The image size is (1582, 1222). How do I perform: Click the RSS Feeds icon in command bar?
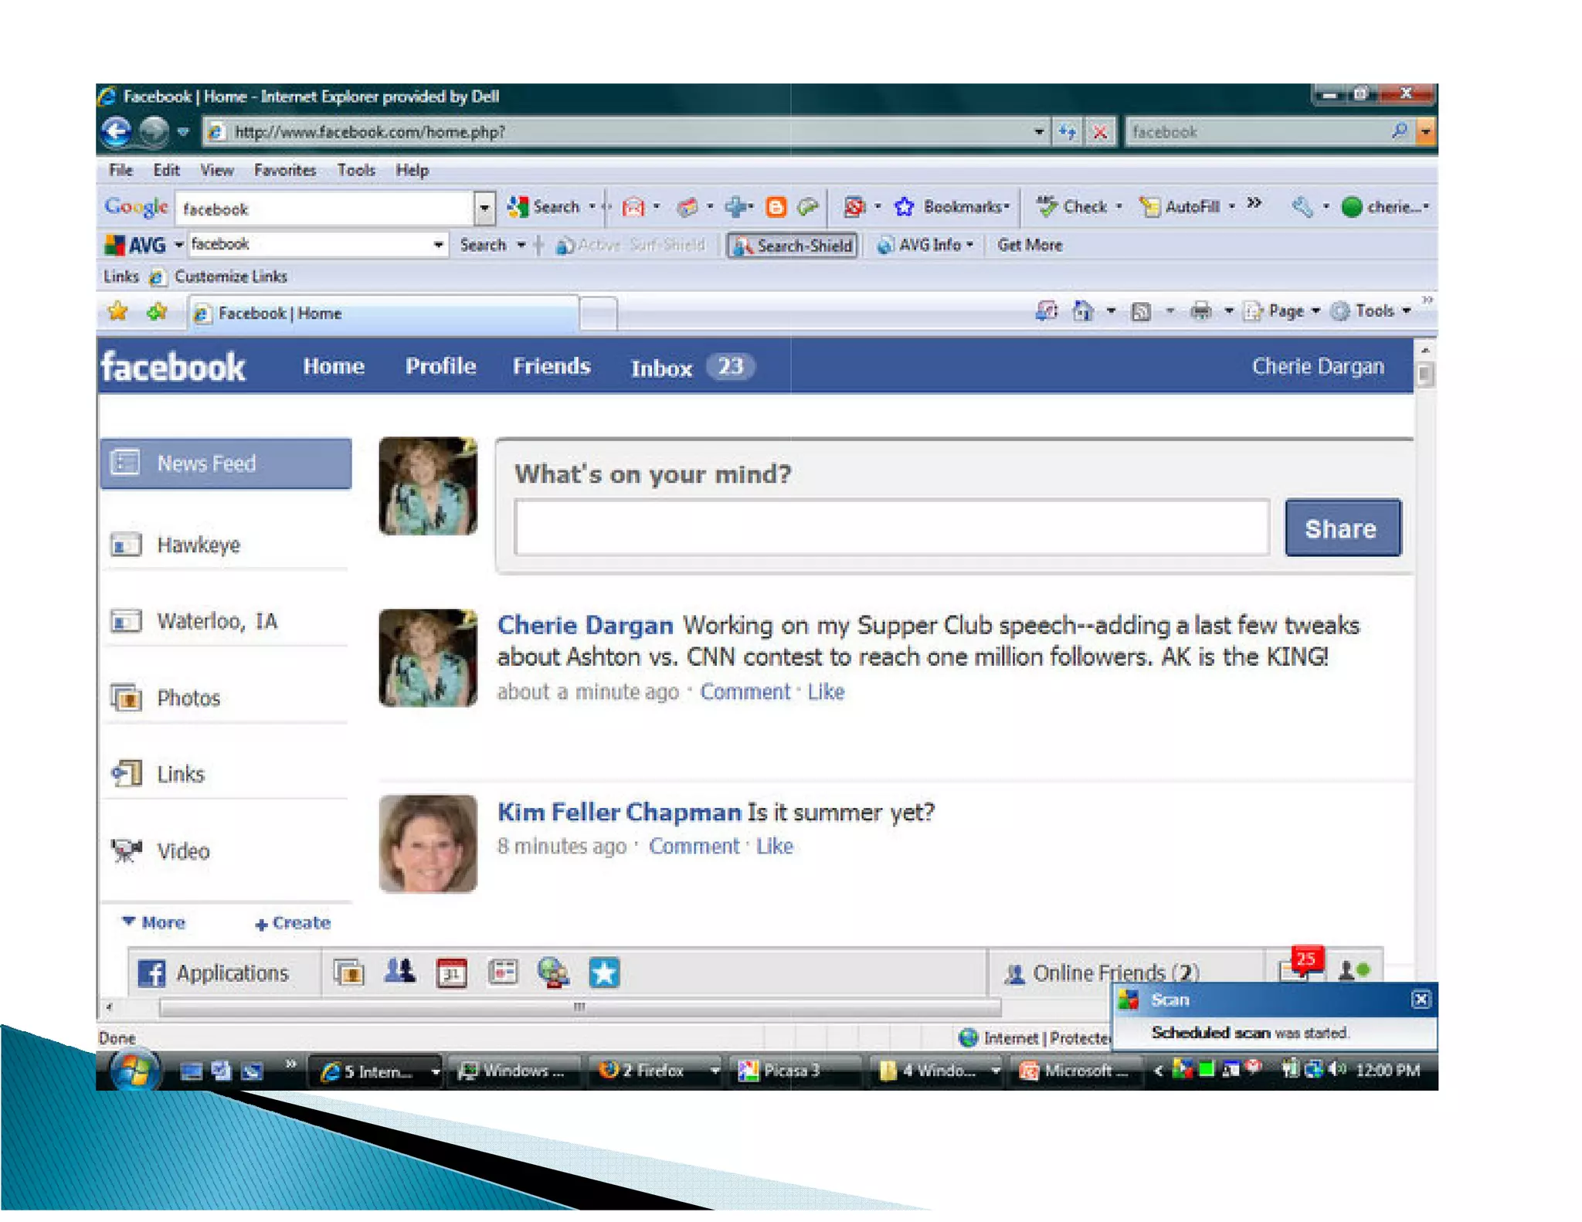click(x=1142, y=311)
